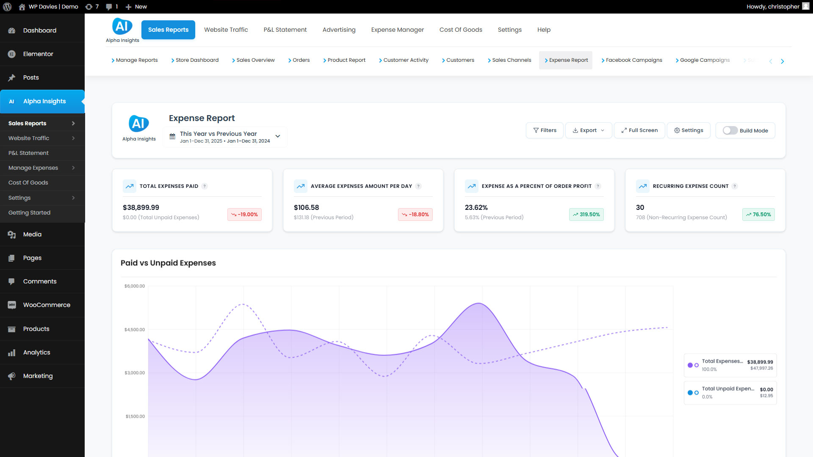Open WooCommerce from the sidebar
This screenshot has width=813, height=457.
(x=47, y=305)
